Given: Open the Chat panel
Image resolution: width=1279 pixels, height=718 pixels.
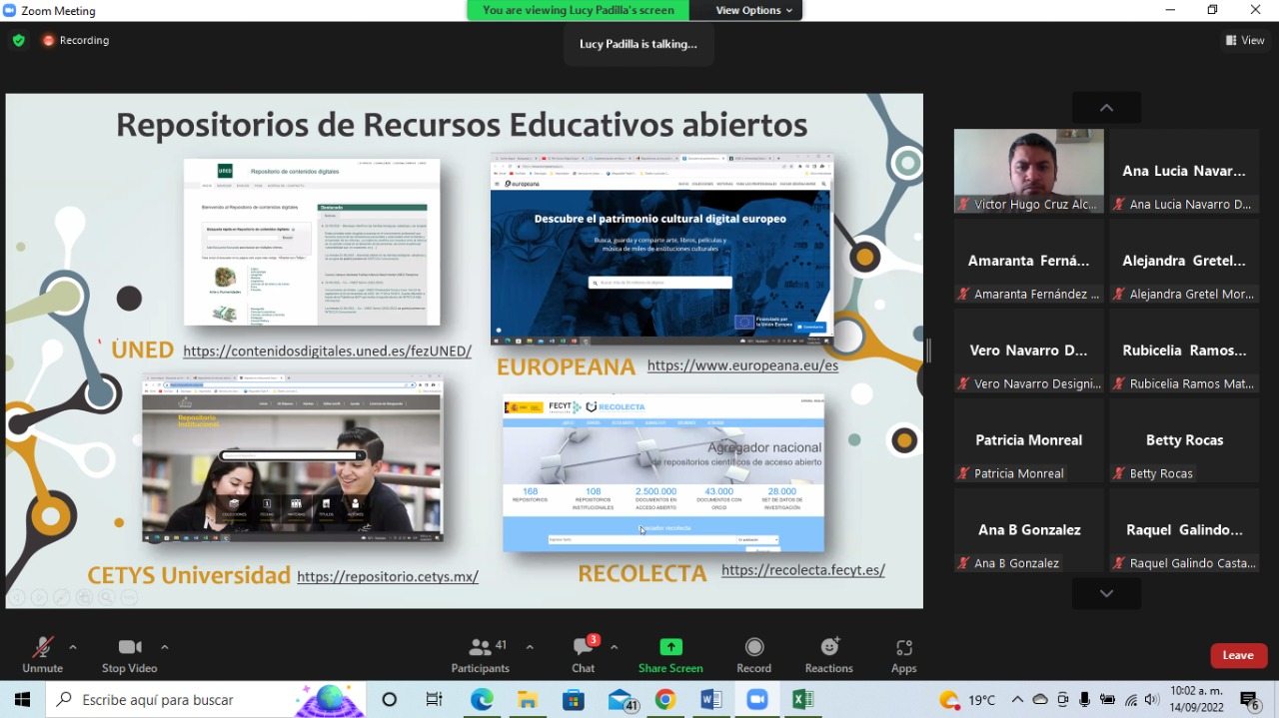Looking at the screenshot, I should click(x=584, y=655).
